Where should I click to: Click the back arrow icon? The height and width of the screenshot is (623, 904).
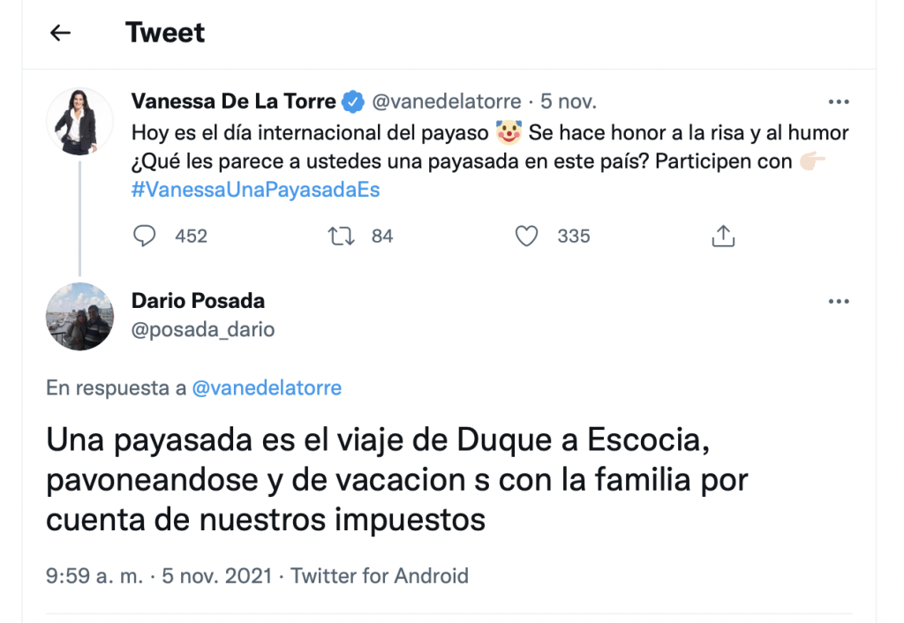coord(60,34)
